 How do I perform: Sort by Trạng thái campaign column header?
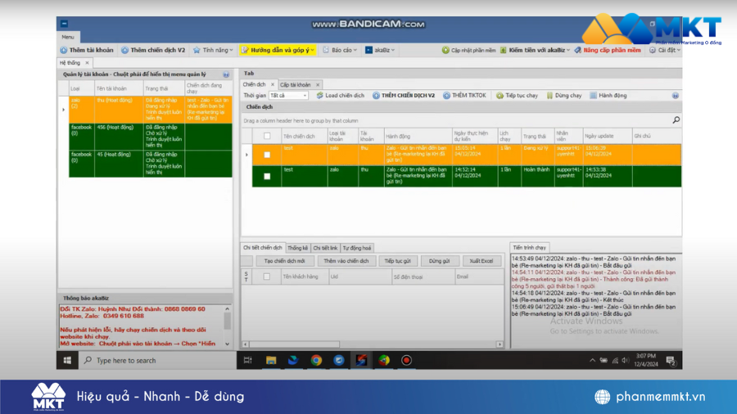click(x=537, y=136)
